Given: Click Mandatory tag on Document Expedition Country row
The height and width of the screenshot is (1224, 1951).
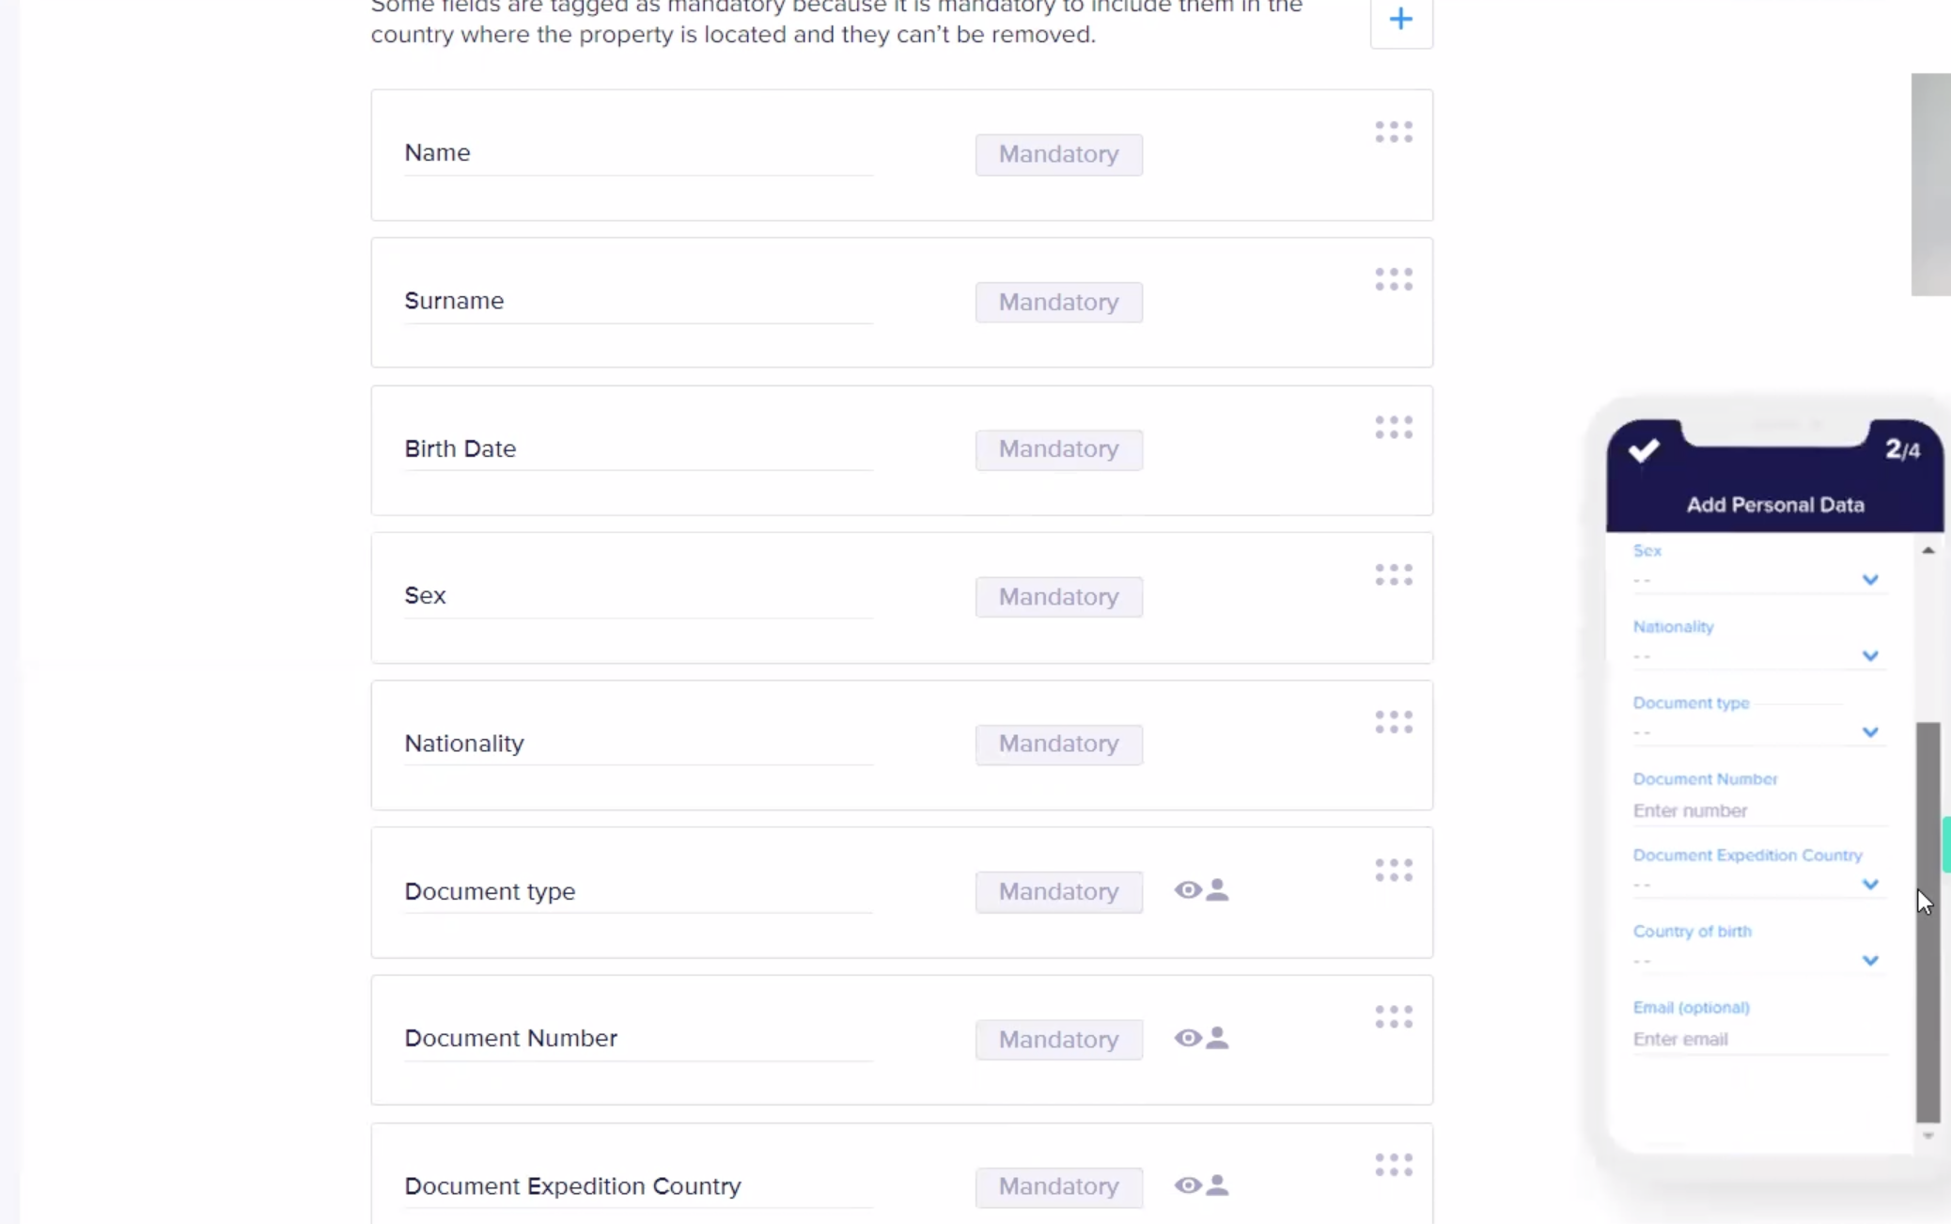Looking at the screenshot, I should click(x=1058, y=1187).
